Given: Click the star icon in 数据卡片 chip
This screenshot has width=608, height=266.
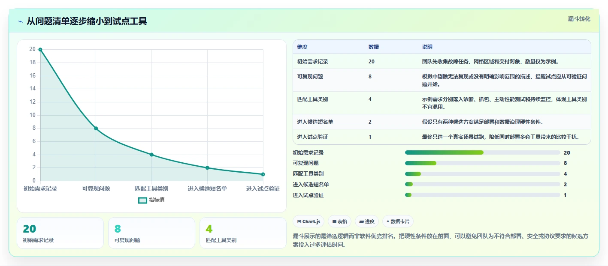Looking at the screenshot, I should click(x=388, y=222).
